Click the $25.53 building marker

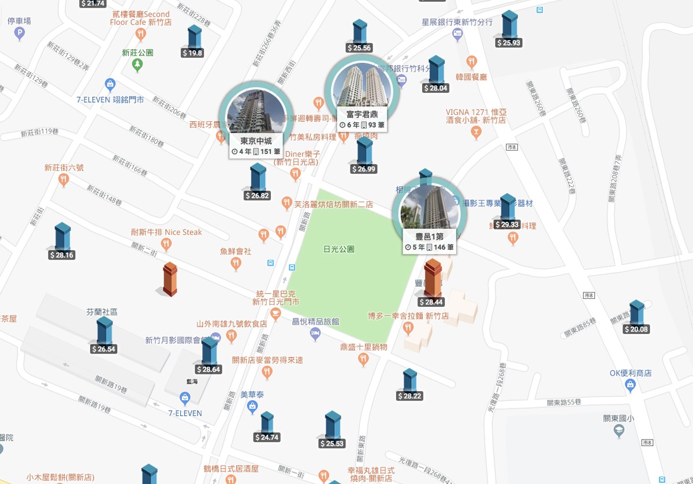(x=332, y=430)
